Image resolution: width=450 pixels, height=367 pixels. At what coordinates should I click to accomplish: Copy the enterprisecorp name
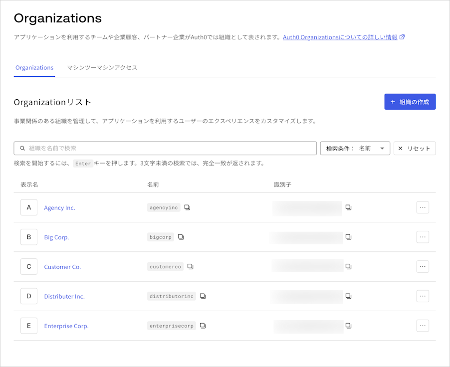click(203, 326)
